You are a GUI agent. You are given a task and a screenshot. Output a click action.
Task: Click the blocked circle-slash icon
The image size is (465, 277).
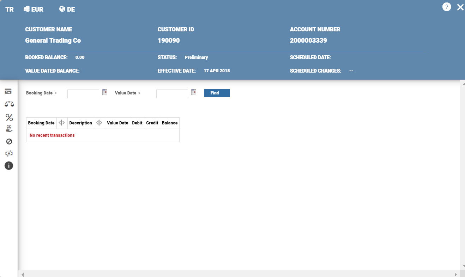[x=9, y=141]
